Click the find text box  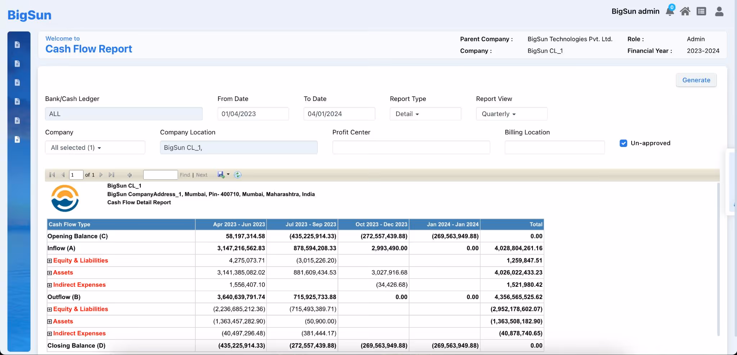click(160, 175)
